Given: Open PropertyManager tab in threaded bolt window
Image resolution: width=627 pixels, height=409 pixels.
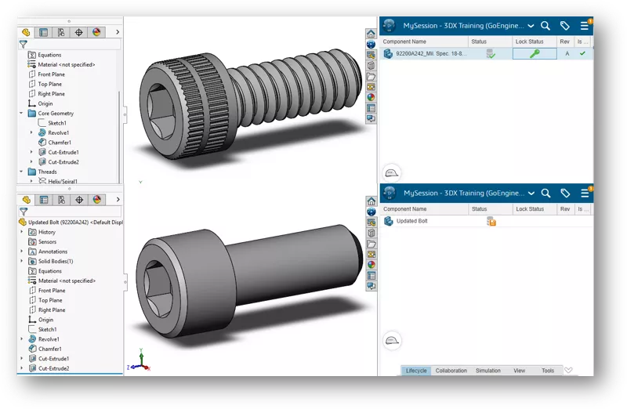Looking at the screenshot, I should pos(44,32).
